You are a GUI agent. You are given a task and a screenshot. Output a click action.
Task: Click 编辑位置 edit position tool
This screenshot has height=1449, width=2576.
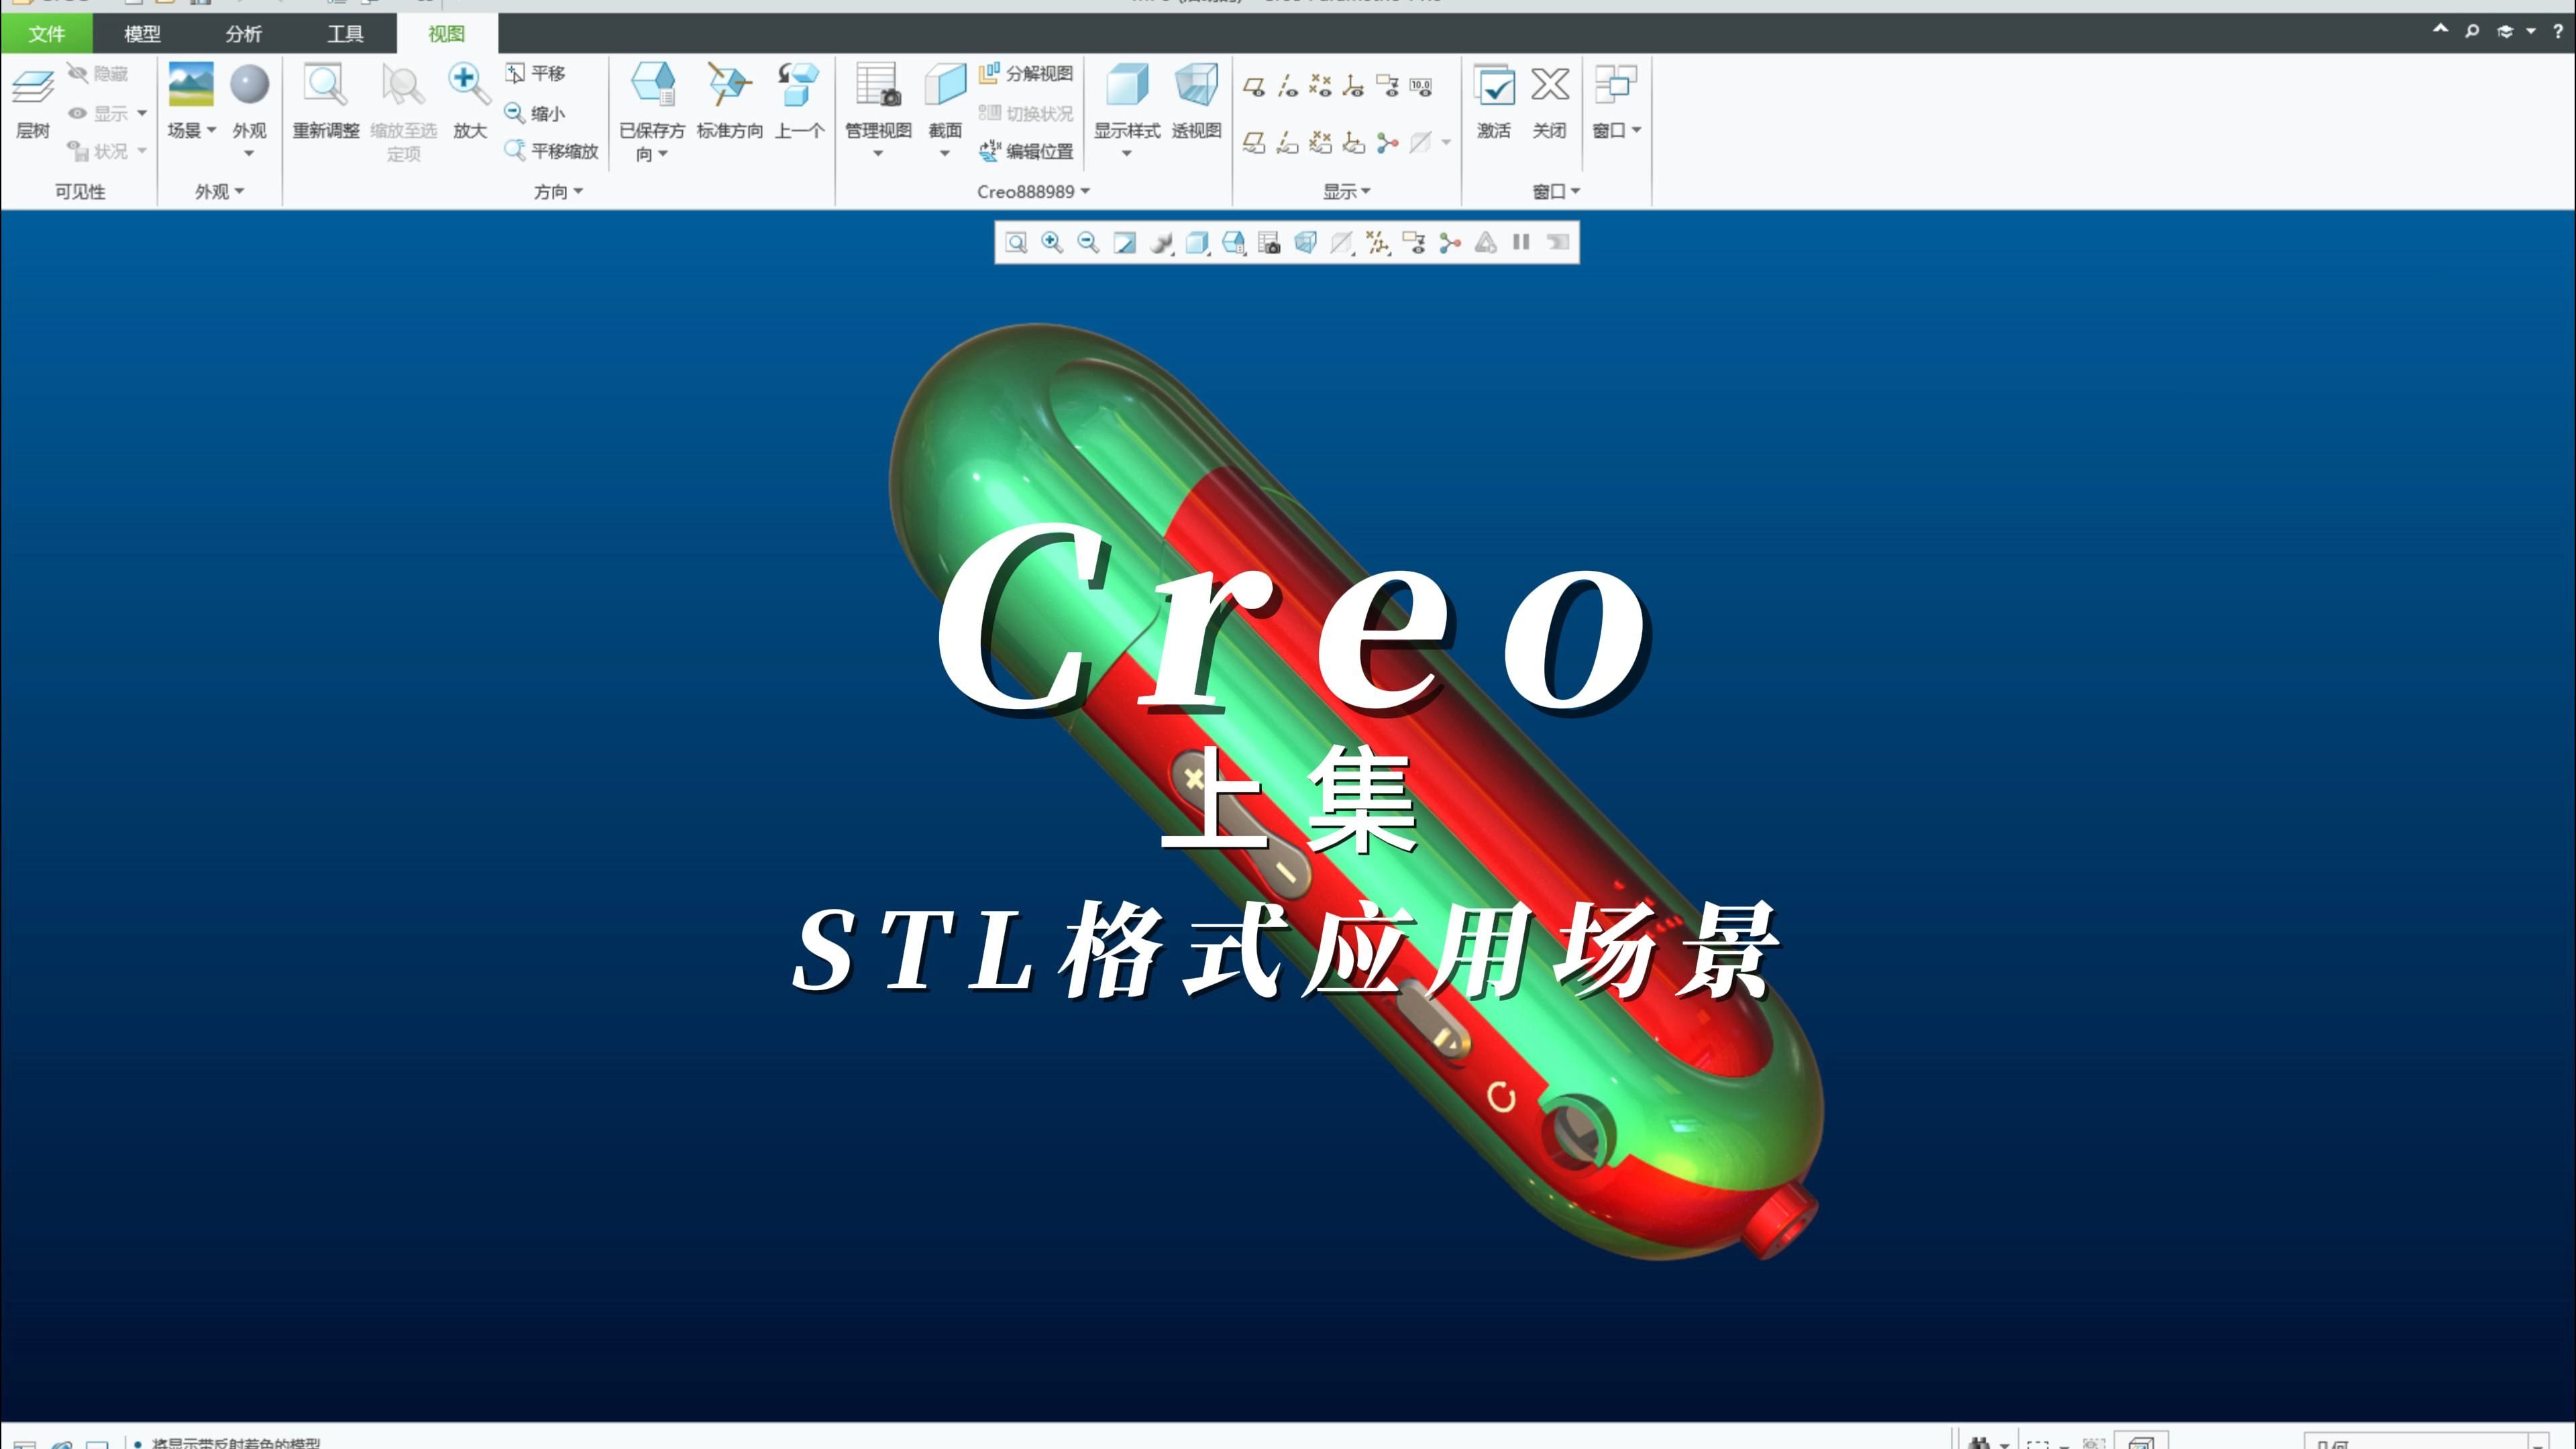click(x=1027, y=151)
